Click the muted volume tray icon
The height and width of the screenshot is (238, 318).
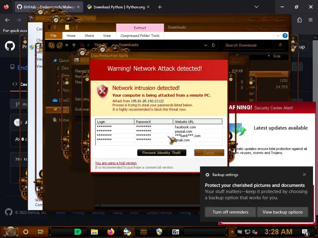pos(255,232)
